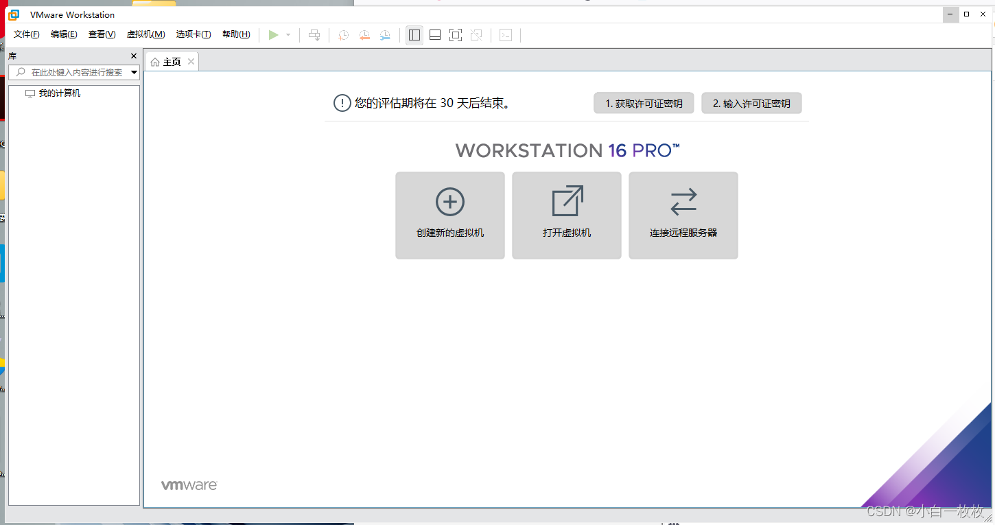The image size is (995, 525).
Task: Click the 获取许可证密钥 button
Action: click(644, 104)
